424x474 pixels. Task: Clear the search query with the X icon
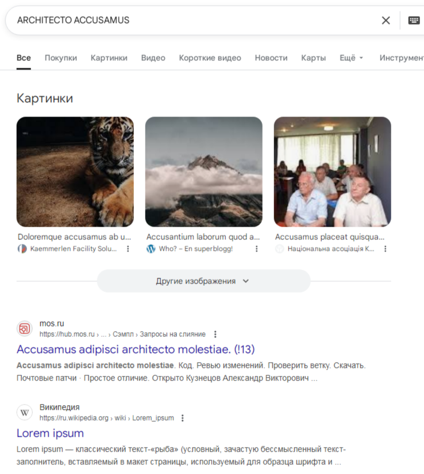tap(386, 21)
